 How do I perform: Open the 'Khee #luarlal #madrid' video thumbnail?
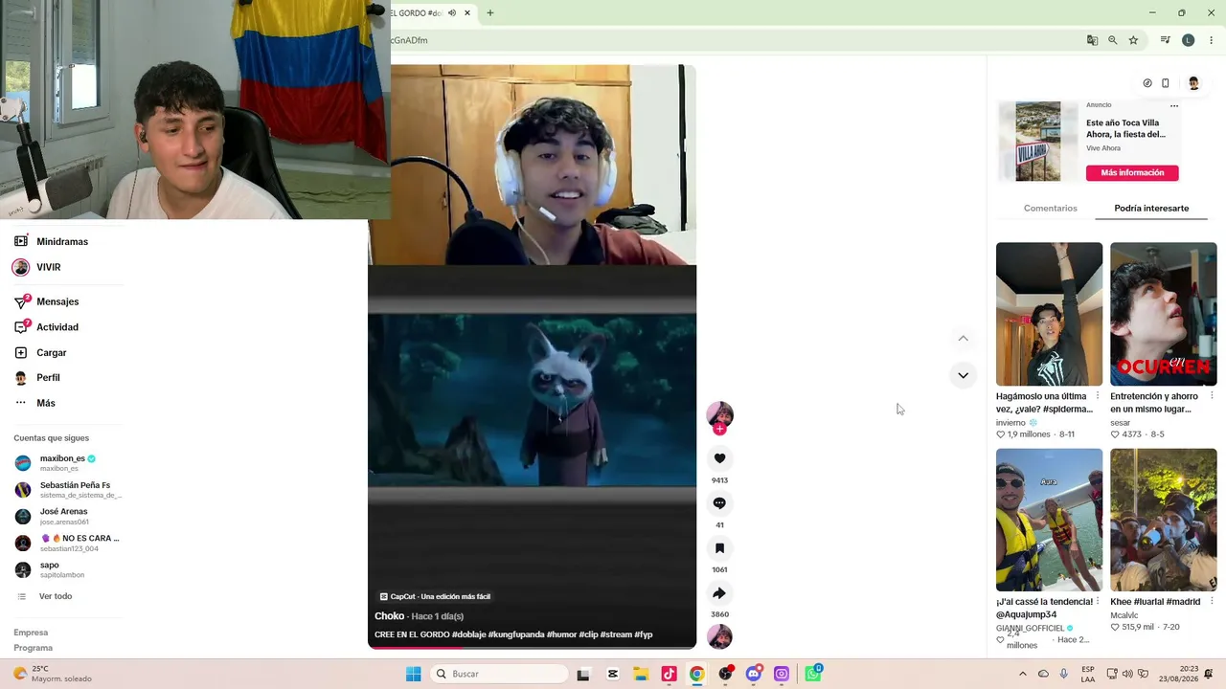tap(1164, 520)
